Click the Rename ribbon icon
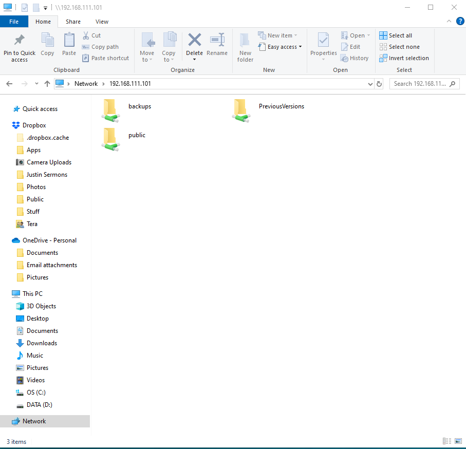466x449 pixels. [217, 40]
